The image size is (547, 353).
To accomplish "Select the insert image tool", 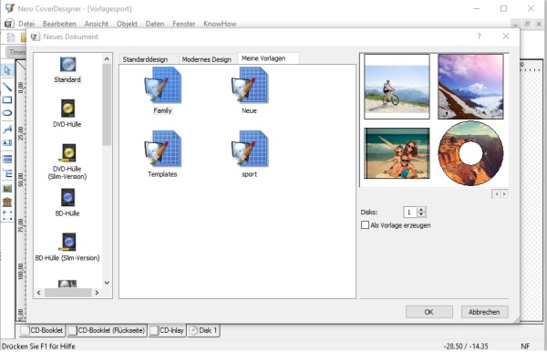I will click(7, 189).
